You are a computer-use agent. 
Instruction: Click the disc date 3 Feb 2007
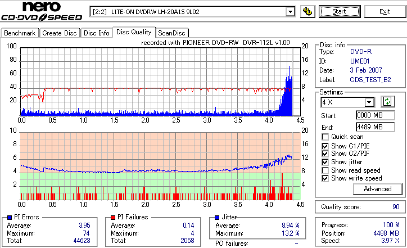366,70
